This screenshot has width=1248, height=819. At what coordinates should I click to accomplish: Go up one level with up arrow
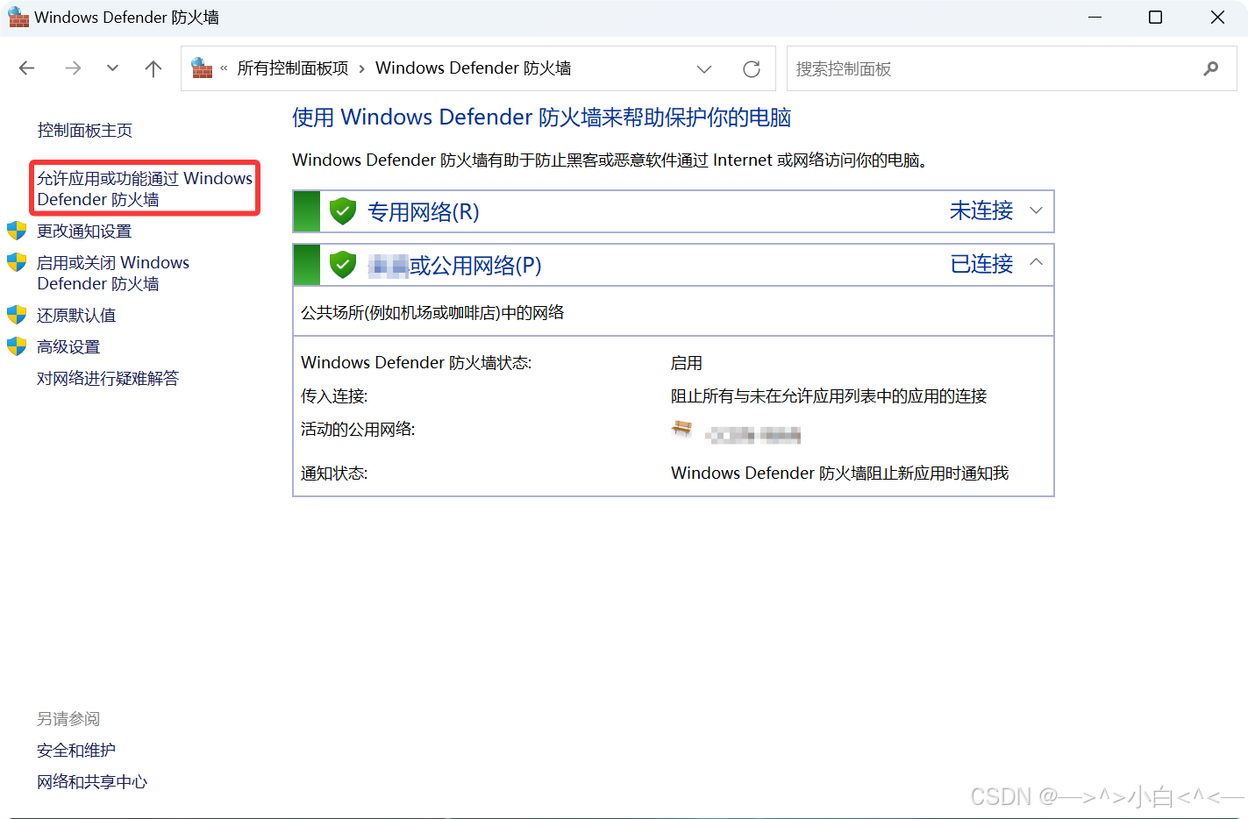tap(153, 68)
